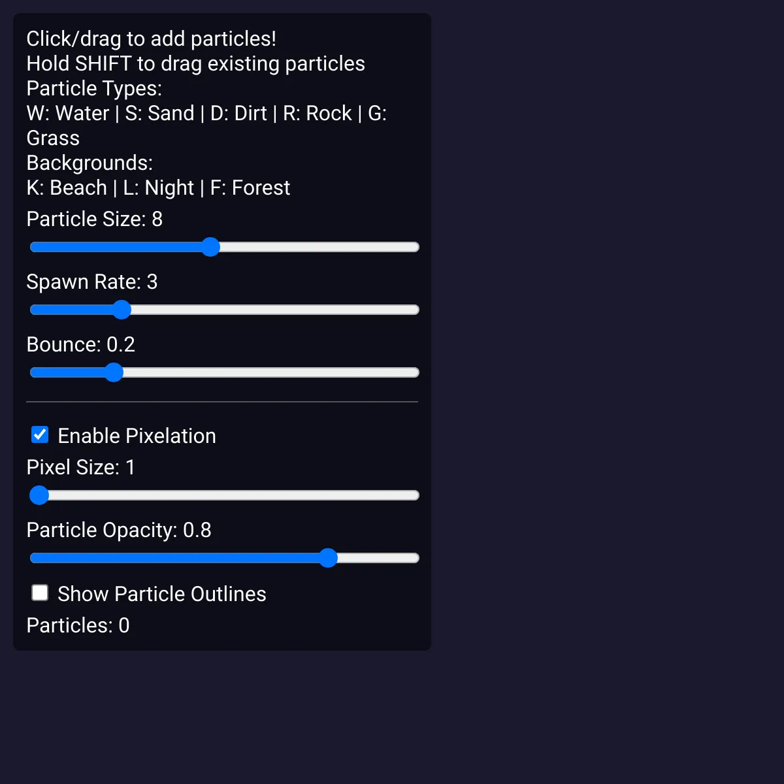The image size is (784, 784).
Task: Click the Particle Size slider track
Action: (327, 247)
